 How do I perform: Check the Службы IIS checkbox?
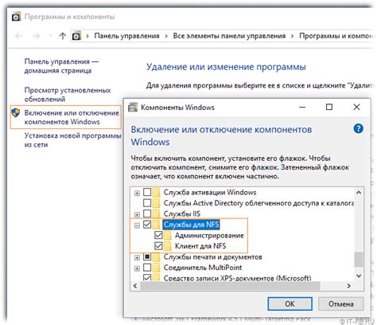tap(147, 213)
